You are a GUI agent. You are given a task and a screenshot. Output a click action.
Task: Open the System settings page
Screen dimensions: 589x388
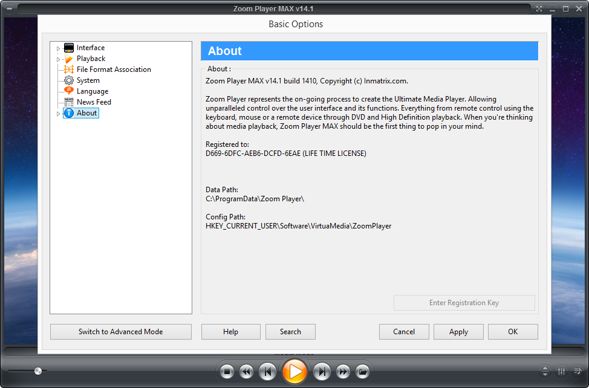(x=88, y=80)
